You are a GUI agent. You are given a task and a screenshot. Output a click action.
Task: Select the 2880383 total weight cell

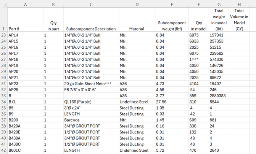(219, 96)
